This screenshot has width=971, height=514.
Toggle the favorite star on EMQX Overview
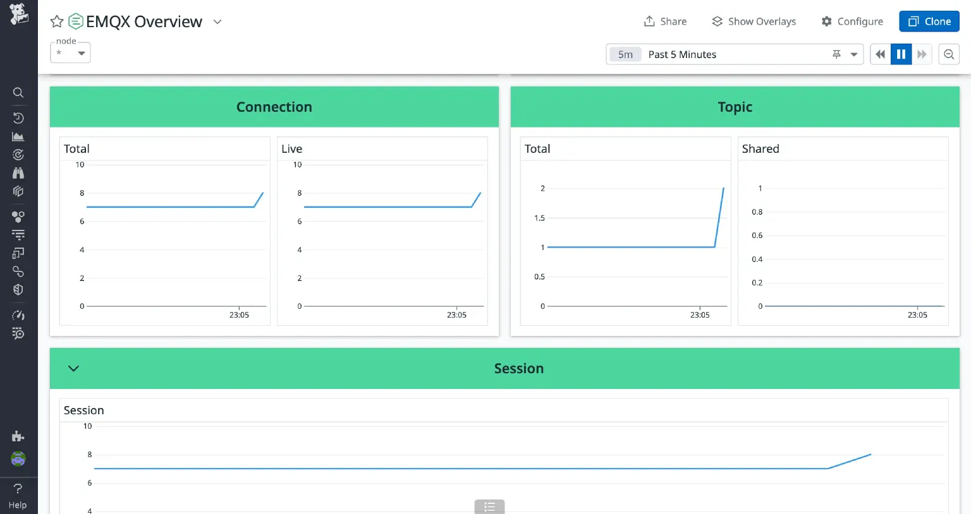coord(56,21)
